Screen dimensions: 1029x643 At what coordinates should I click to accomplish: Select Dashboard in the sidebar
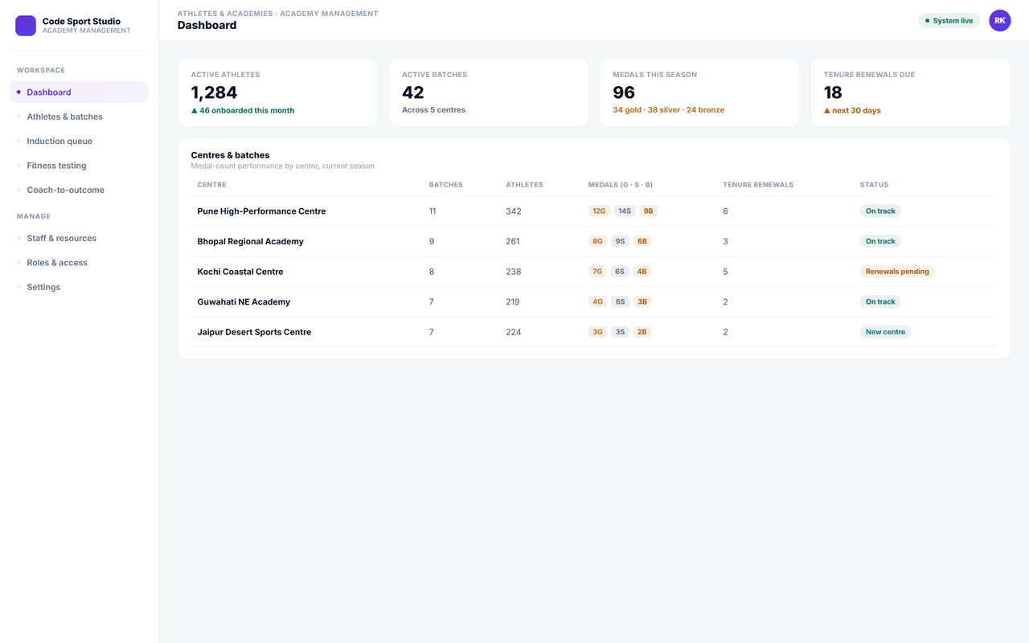coord(80,92)
